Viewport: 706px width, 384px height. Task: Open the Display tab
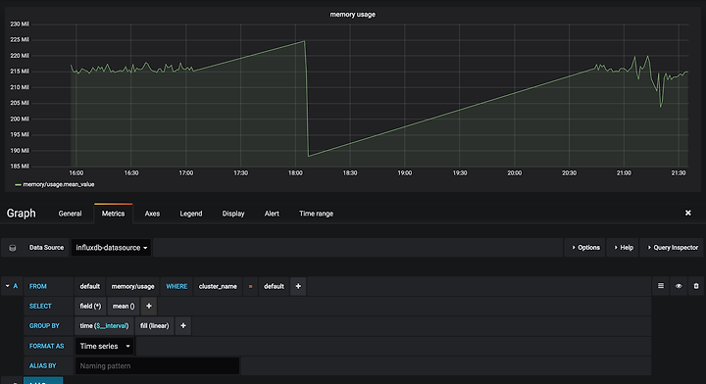tap(233, 214)
